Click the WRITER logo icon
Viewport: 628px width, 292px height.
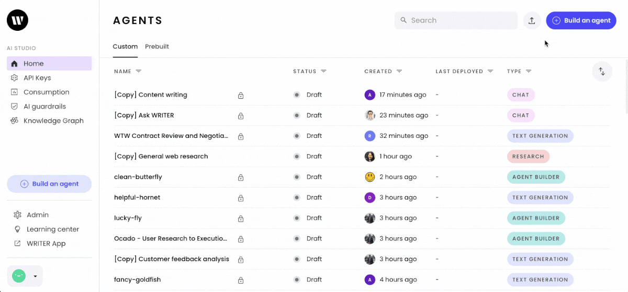pyautogui.click(x=17, y=20)
